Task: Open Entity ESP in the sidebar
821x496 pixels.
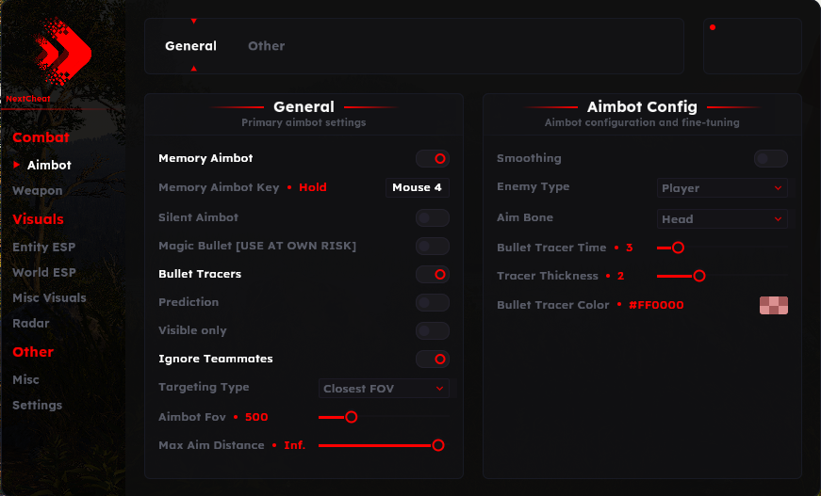Action: click(43, 247)
